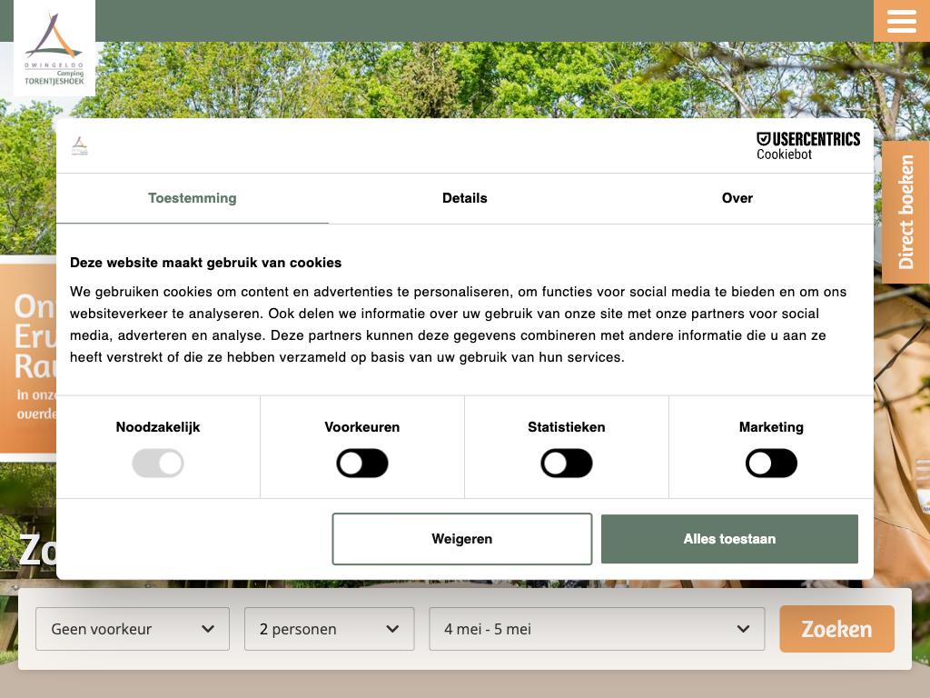Click the small logo in cookie dialog header
Viewport: 930px width, 698px height.
tap(80, 146)
